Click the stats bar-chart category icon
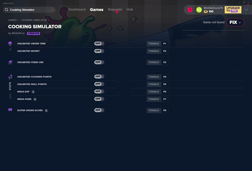The height and width of the screenshot is (171, 252). 10,77
